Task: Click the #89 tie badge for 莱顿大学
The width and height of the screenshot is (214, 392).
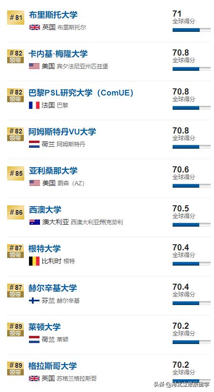Action: point(16,329)
